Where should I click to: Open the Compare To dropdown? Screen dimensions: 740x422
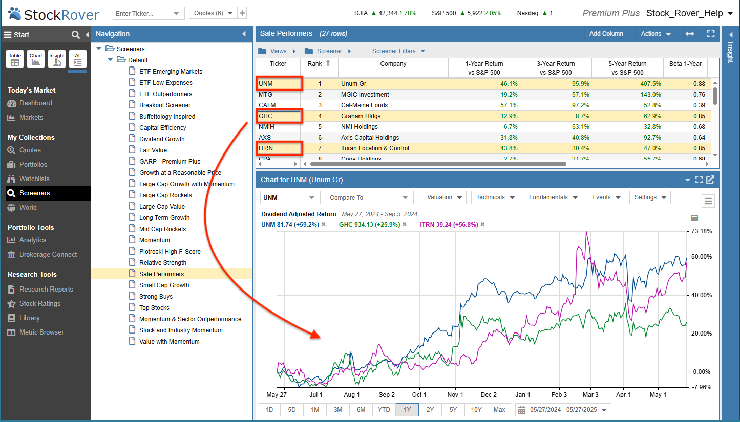(370, 197)
